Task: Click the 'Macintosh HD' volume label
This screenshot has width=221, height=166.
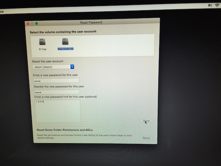Action: point(66,49)
